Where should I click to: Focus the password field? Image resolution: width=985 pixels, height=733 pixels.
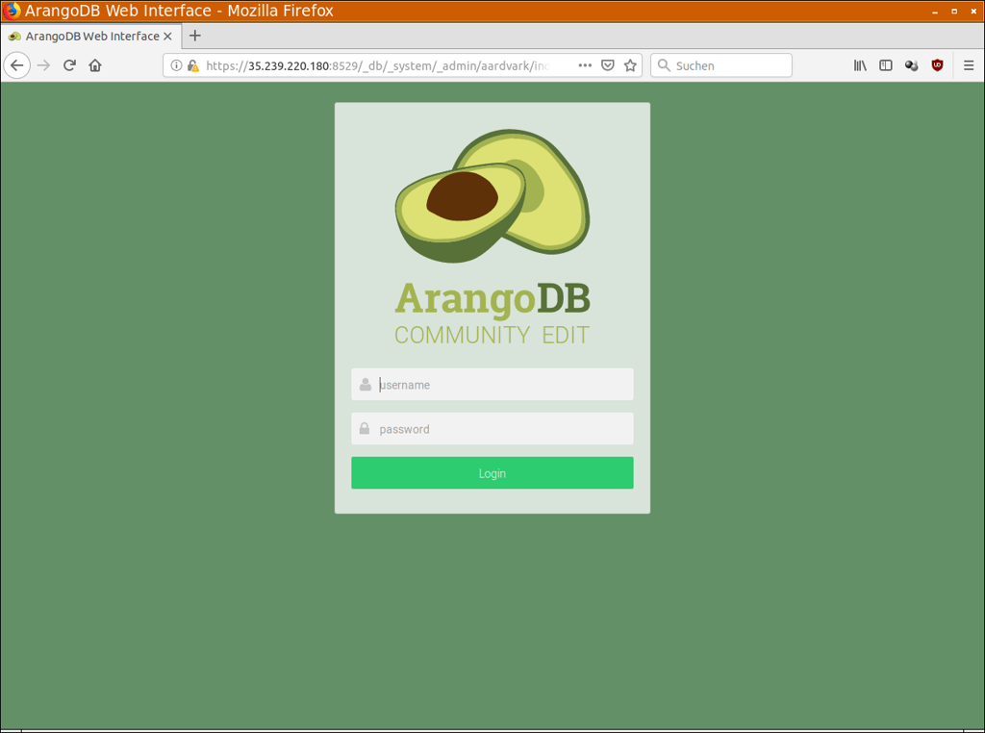coord(492,428)
